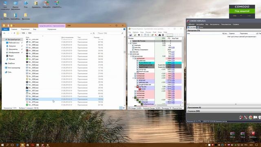Open Настройки menu in COMODO KillSwitch
The width and height of the screenshot is (261, 147).
point(200,24)
